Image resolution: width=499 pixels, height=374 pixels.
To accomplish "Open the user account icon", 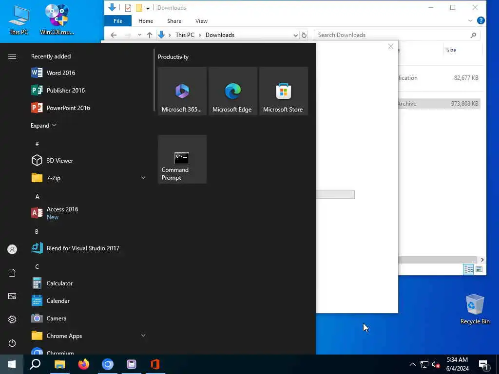I will 12,249.
